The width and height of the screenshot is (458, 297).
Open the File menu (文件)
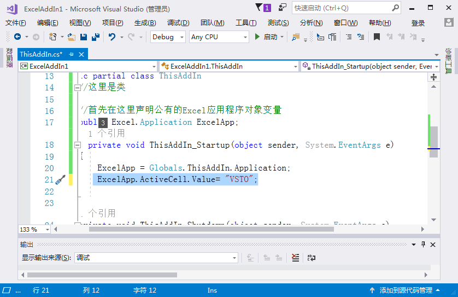point(15,23)
